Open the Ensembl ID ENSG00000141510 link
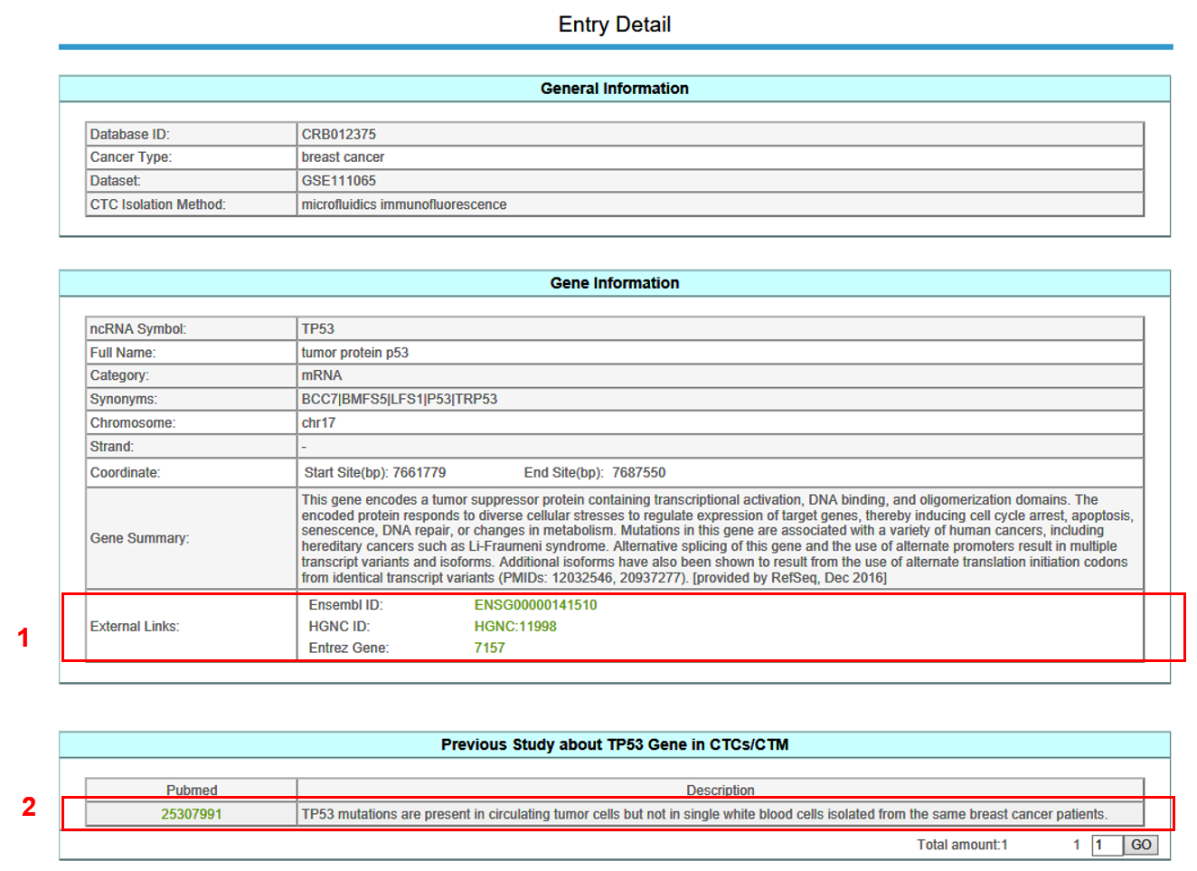Image resolution: width=1197 pixels, height=871 pixels. point(535,605)
